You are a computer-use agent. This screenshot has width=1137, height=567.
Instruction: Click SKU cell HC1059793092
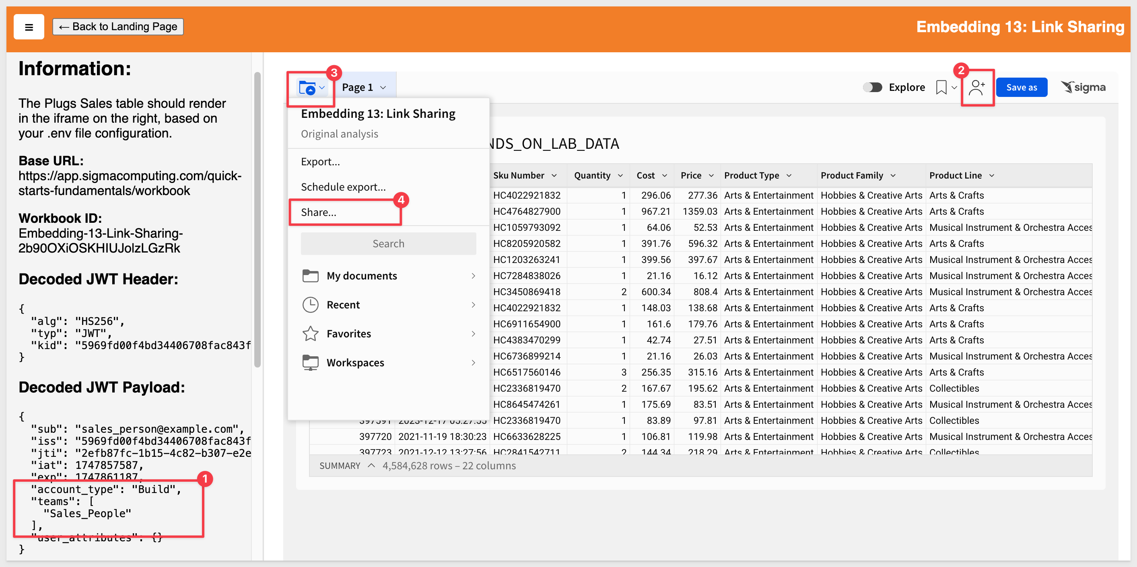pyautogui.click(x=528, y=228)
